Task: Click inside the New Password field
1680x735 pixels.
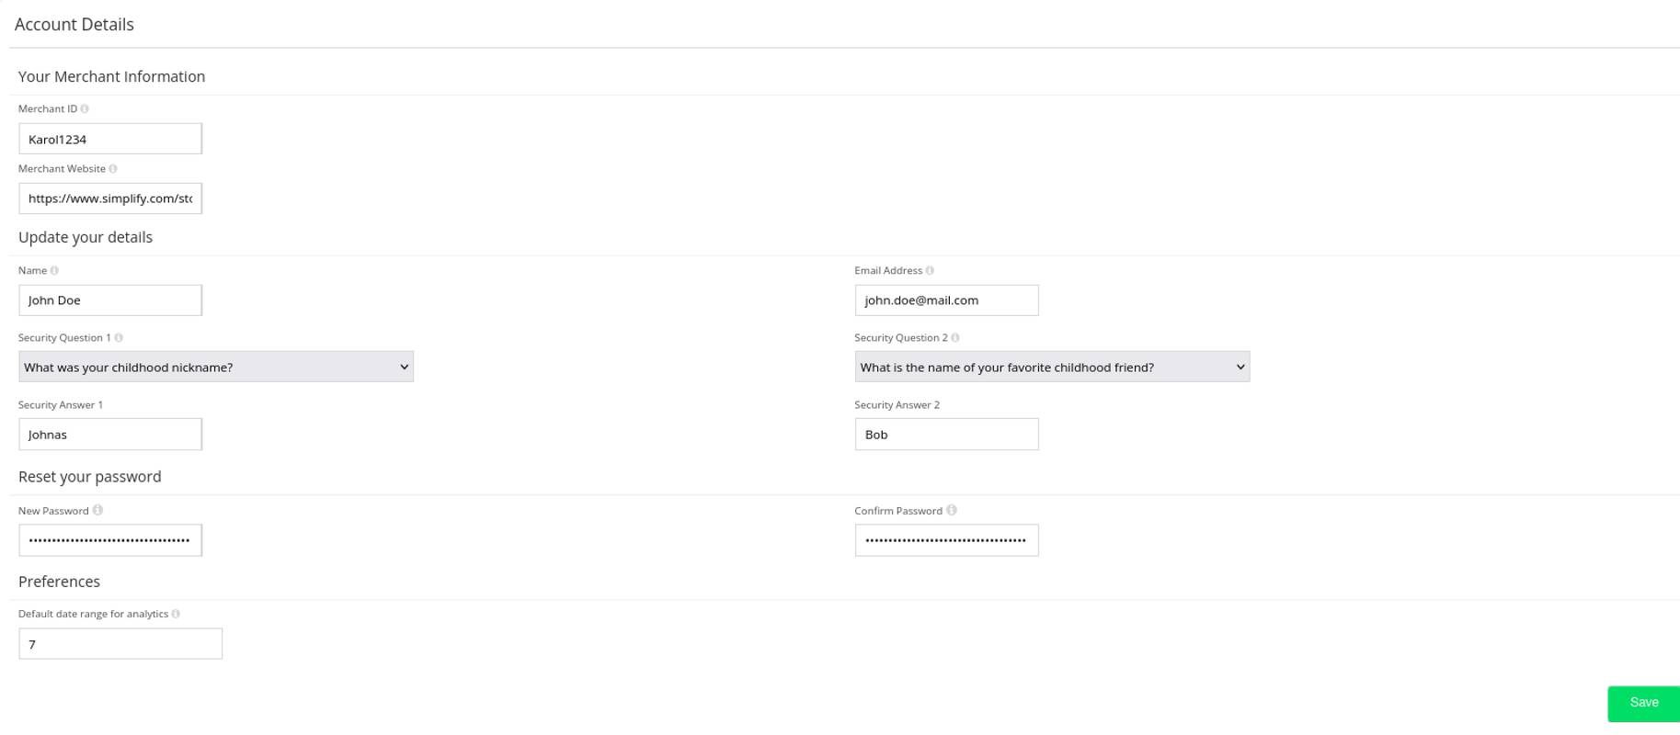Action: coord(110,540)
